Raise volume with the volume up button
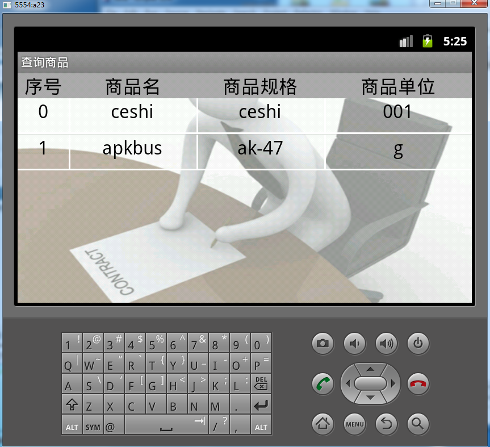The image size is (490, 447). point(387,344)
